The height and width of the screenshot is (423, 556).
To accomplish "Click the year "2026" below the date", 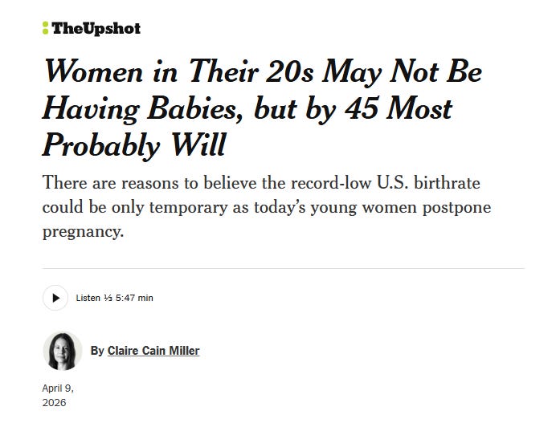I will pos(54,403).
